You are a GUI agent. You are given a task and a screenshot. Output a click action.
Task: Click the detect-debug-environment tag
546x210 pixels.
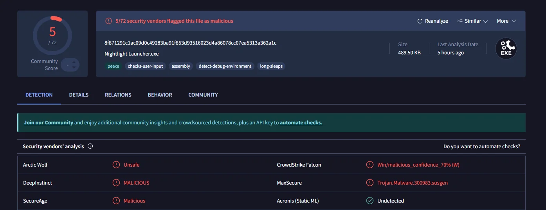(x=225, y=66)
